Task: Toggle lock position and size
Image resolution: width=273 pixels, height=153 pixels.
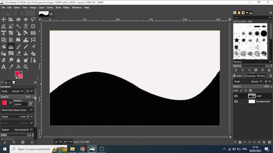Action: [x=246, y=91]
